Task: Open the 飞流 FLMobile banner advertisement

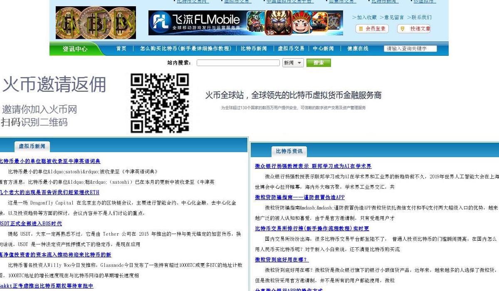Action: pyautogui.click(x=246, y=23)
